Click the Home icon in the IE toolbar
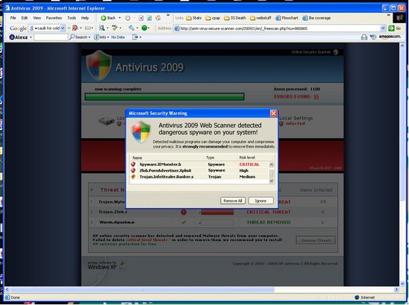This screenshot has height=305, width=409. [x=158, y=18]
